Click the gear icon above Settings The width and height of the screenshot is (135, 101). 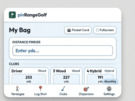(x=109, y=89)
